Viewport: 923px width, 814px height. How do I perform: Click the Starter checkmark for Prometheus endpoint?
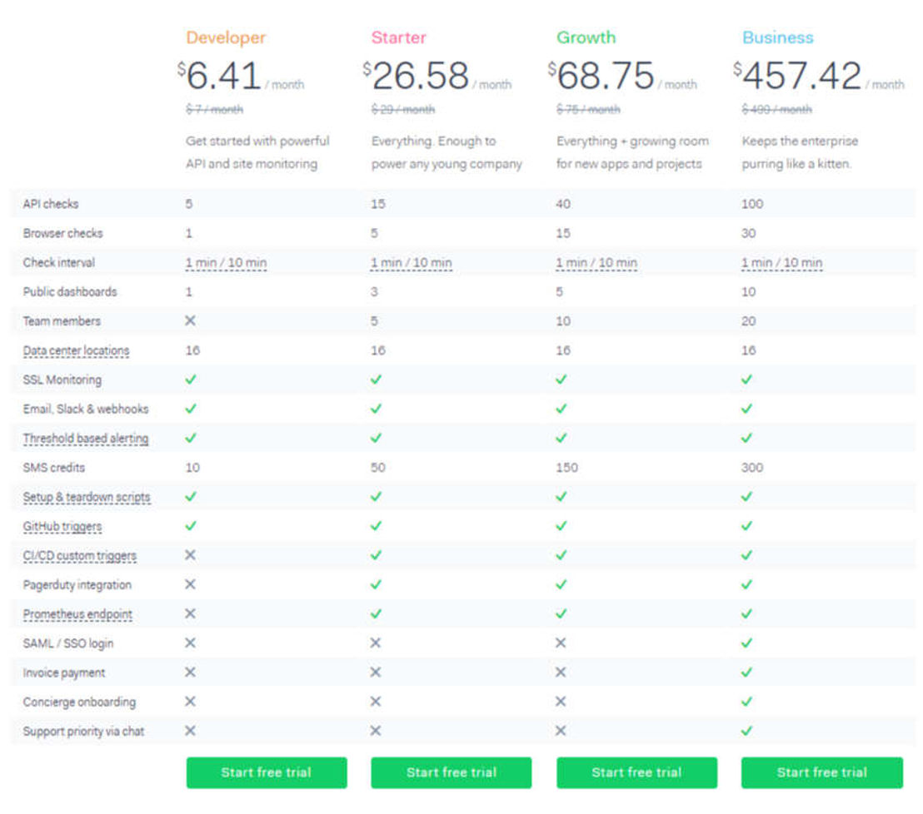coord(377,614)
